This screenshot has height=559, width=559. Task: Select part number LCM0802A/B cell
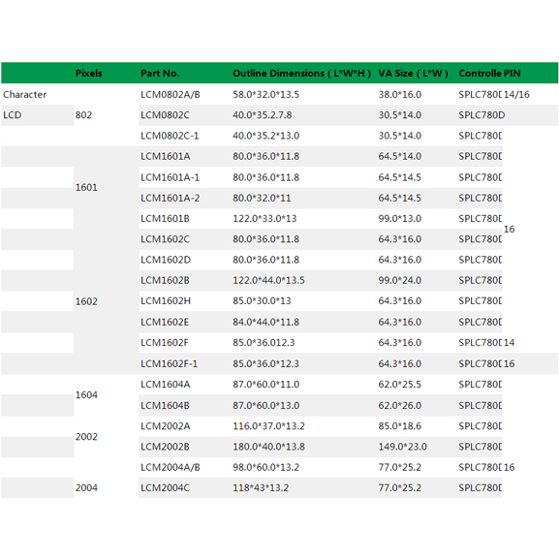171,95
